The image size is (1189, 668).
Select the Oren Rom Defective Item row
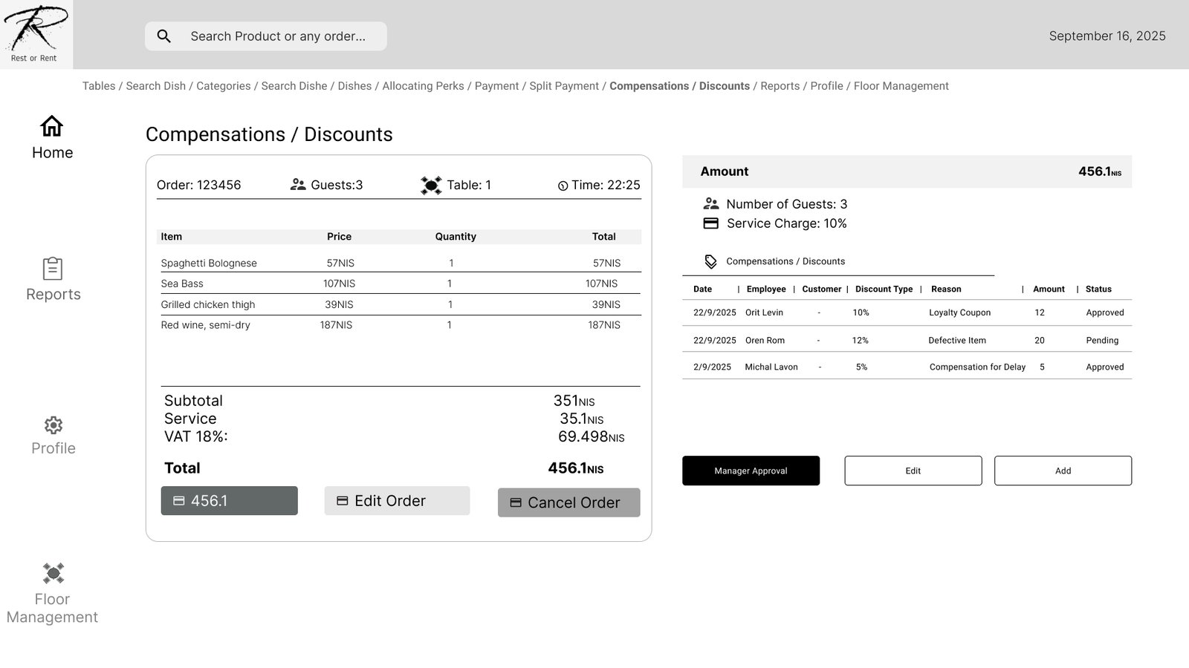coord(907,340)
